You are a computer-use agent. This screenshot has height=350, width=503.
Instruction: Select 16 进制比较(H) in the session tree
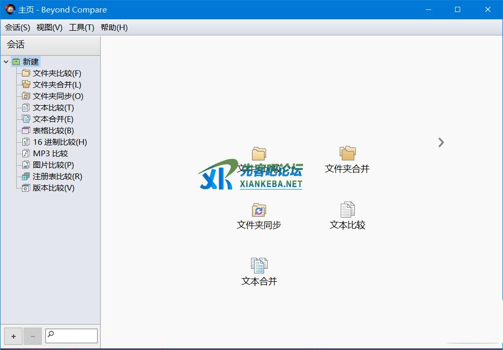point(59,142)
